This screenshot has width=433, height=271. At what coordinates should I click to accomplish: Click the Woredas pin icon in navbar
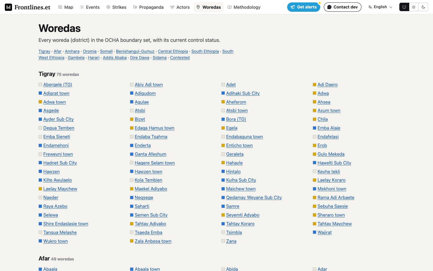(198, 7)
